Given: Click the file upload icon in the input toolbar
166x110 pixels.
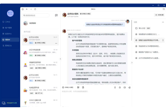Looking at the screenshot, I should (83, 87).
